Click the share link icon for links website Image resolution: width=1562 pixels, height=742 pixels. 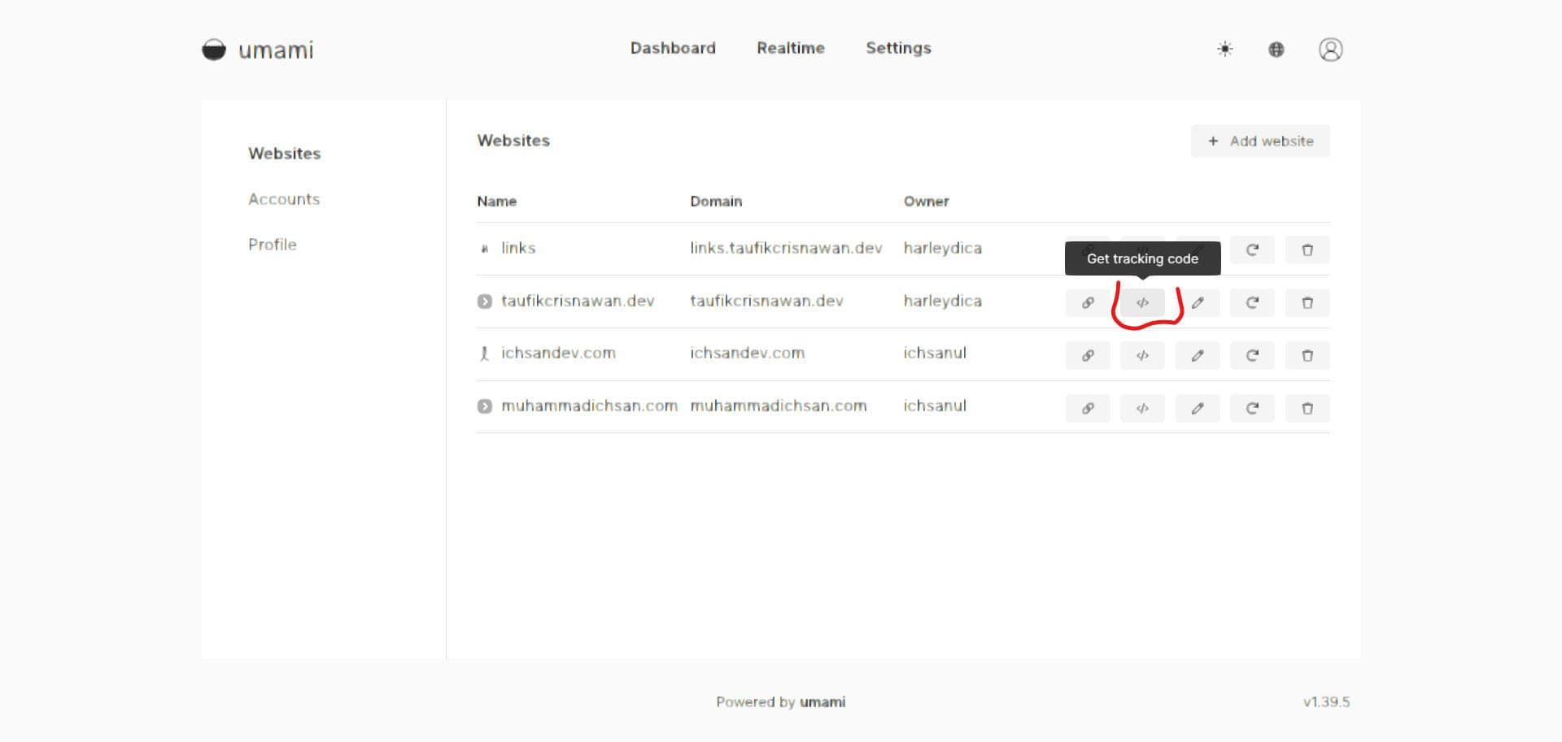tap(1088, 250)
